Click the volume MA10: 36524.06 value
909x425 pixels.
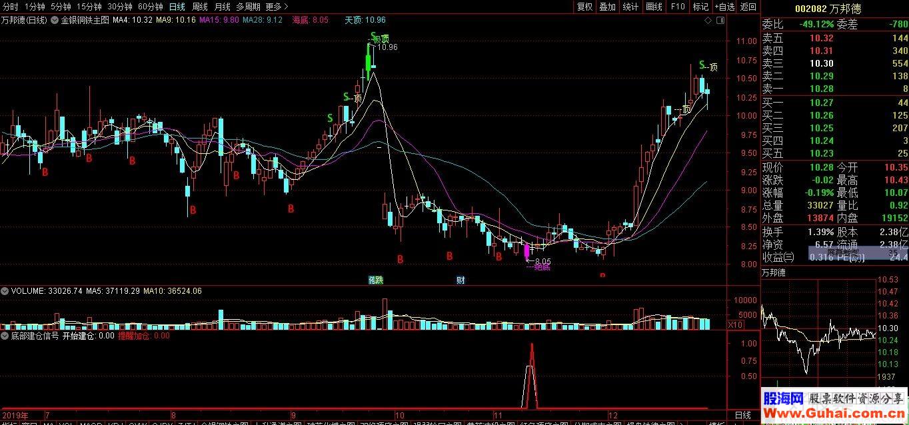173,291
